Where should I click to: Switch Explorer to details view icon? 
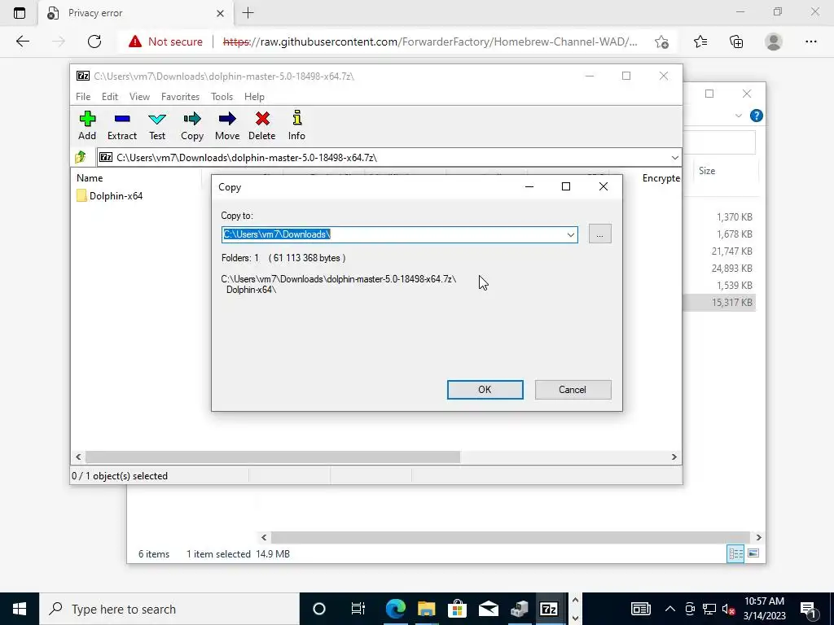735,553
